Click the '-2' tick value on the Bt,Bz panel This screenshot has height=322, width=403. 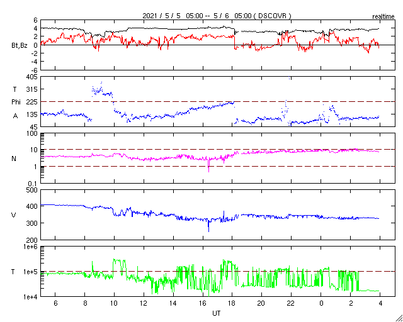(x=35, y=53)
